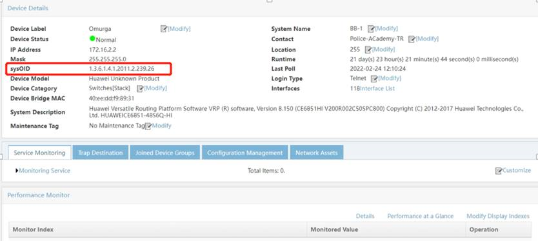Switch to the Trap Destination tab
Screen dimensions: 538x241
101,153
